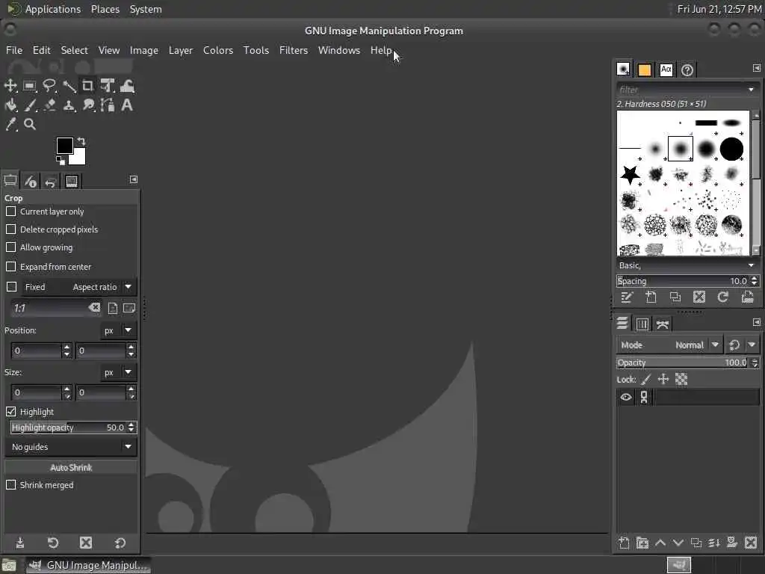Select the Rectangle Select tool
765x574 pixels.
[29, 86]
